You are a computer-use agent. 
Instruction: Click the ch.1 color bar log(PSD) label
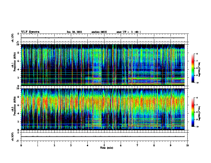tap(199, 69)
